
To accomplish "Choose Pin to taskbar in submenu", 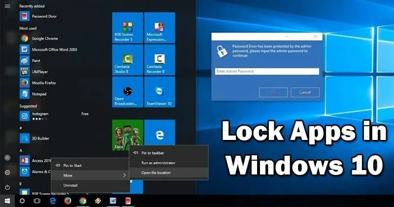I will click(x=168, y=153).
